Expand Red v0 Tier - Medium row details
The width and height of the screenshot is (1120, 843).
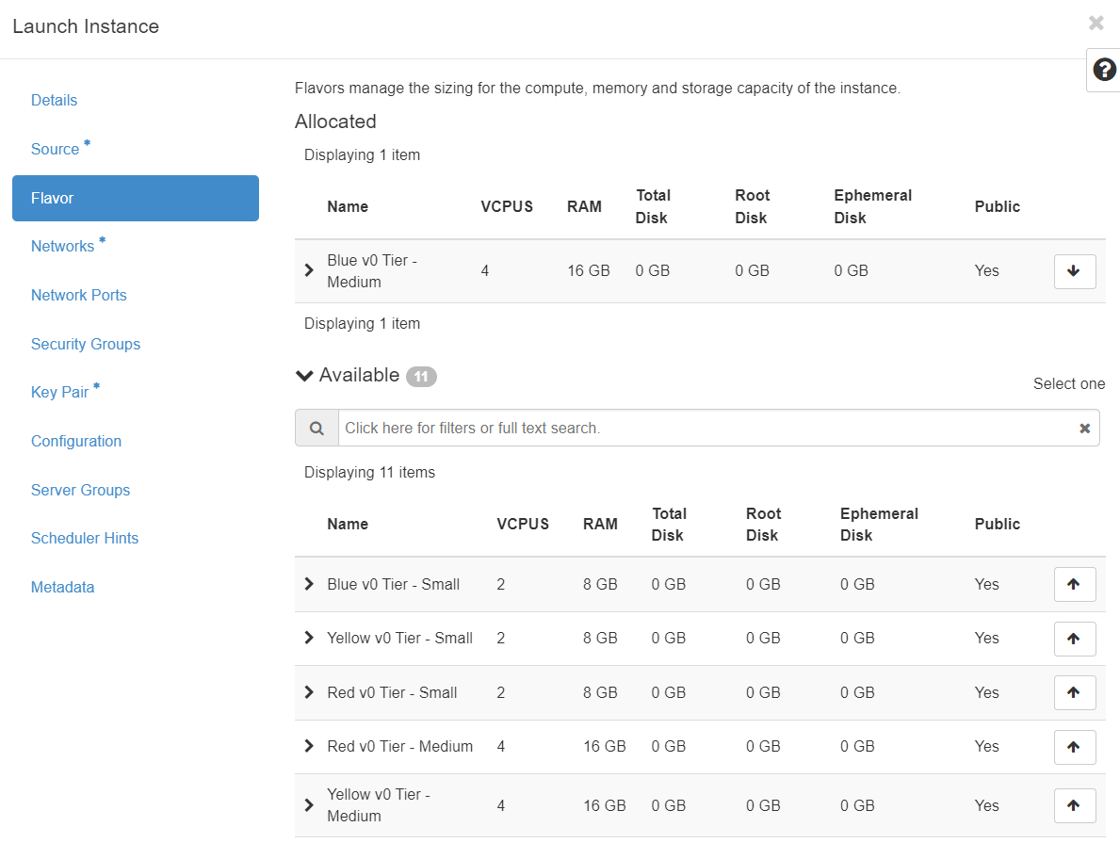tap(309, 746)
